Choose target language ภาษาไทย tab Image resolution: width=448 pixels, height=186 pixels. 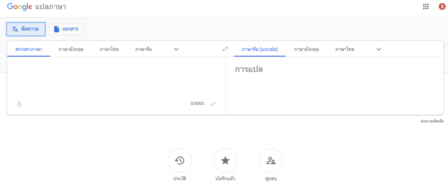point(345,49)
